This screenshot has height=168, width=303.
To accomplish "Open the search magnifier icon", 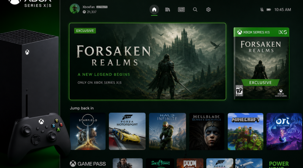I will click(x=195, y=9).
